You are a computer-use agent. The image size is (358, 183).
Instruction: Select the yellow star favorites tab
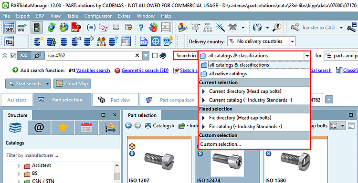63,128
